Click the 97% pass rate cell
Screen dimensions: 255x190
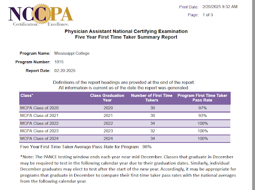pos(203,108)
